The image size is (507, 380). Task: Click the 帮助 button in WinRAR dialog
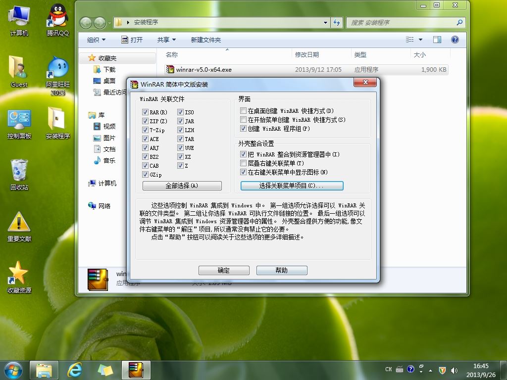point(282,270)
